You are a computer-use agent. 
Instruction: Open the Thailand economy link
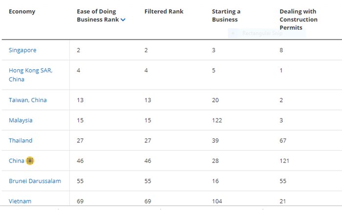click(x=21, y=140)
